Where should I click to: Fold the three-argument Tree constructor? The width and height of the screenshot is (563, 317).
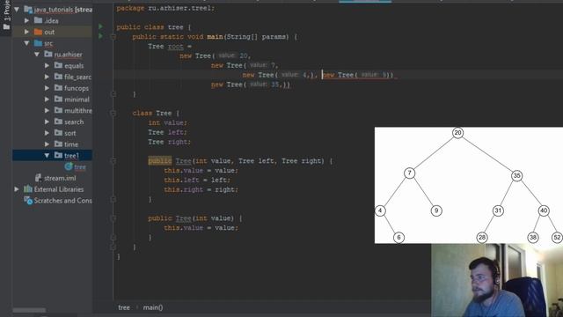point(113,161)
